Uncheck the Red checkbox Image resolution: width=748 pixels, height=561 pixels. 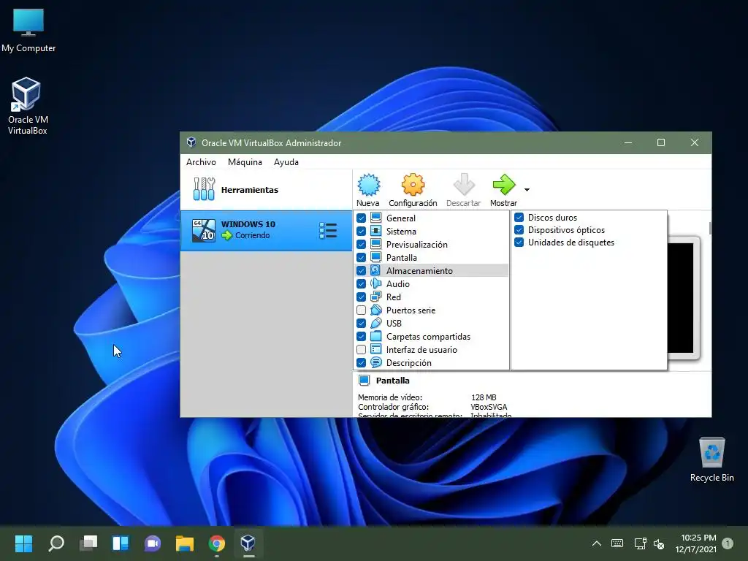[x=361, y=297]
